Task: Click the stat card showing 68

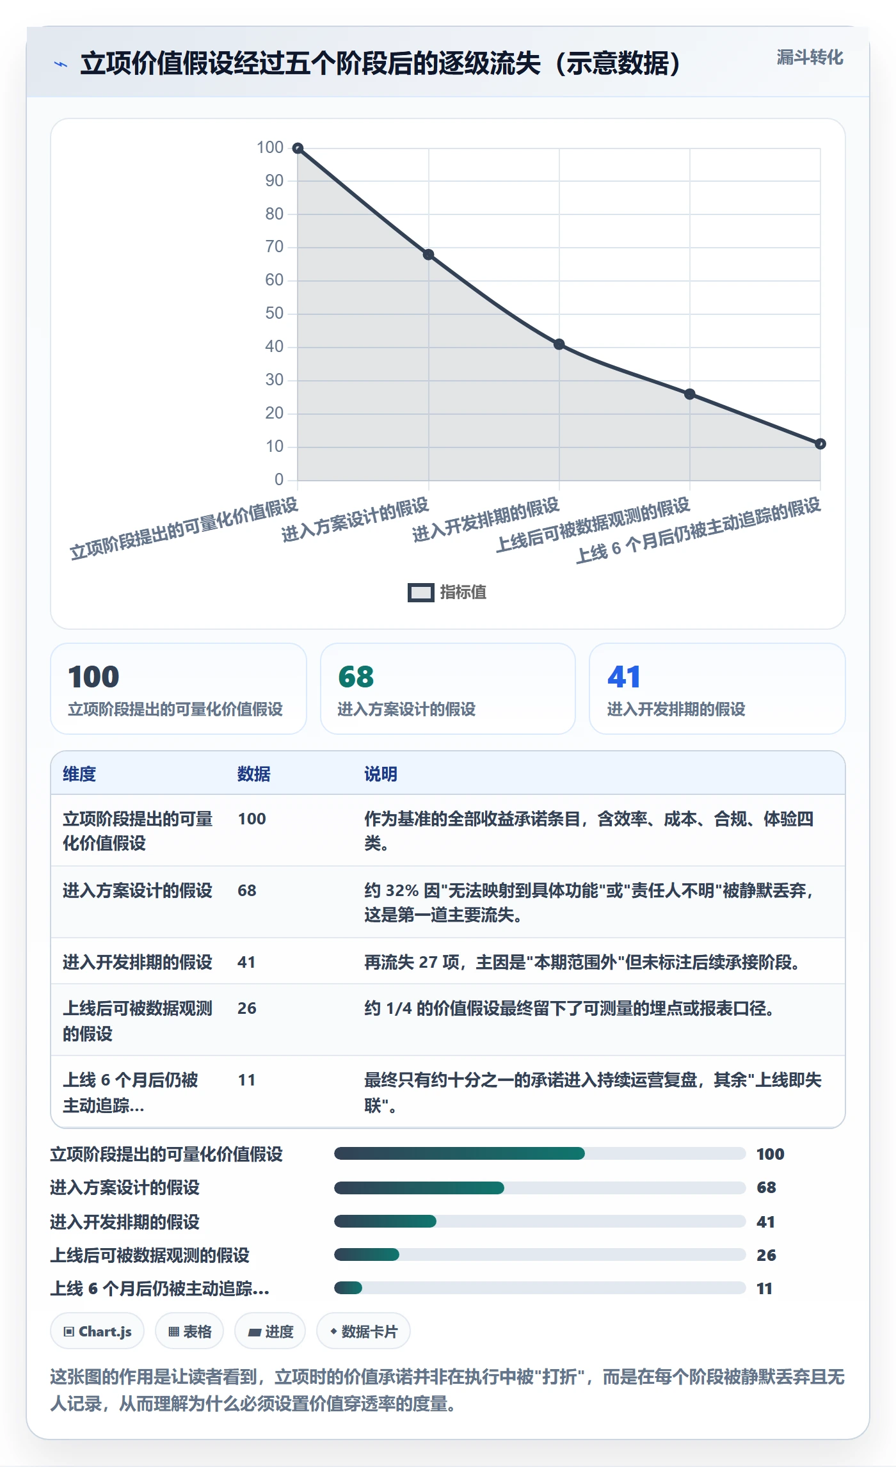Action: (x=448, y=689)
